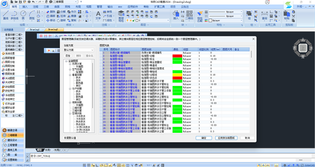Click 关闭图层 in the side panel
This screenshot has height=167, width=315.
[x=10, y=78]
